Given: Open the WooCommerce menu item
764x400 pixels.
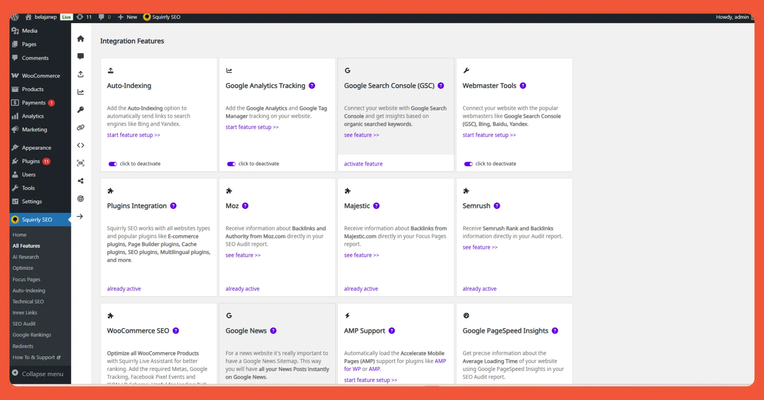Looking at the screenshot, I should (41, 76).
